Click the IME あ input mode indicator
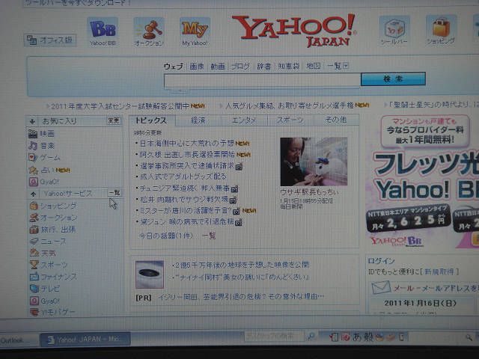This screenshot has height=359, width=479. [x=357, y=337]
